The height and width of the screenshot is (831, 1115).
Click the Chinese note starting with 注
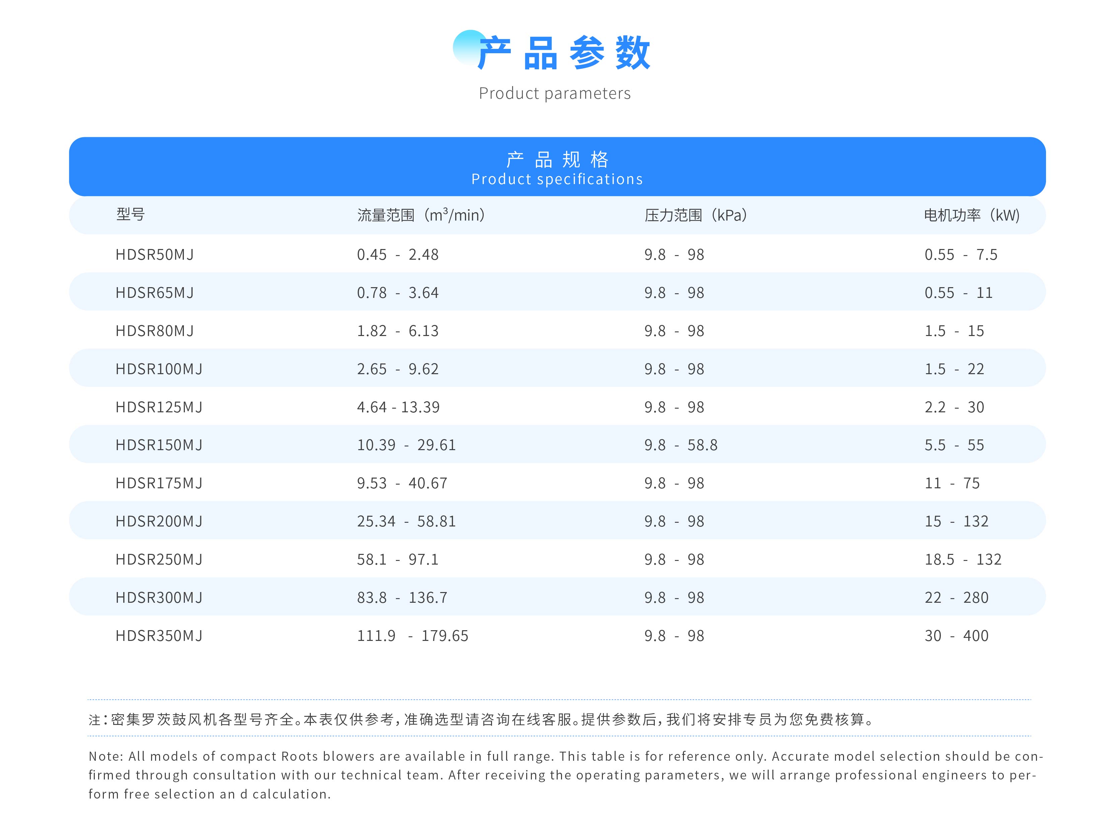481,720
